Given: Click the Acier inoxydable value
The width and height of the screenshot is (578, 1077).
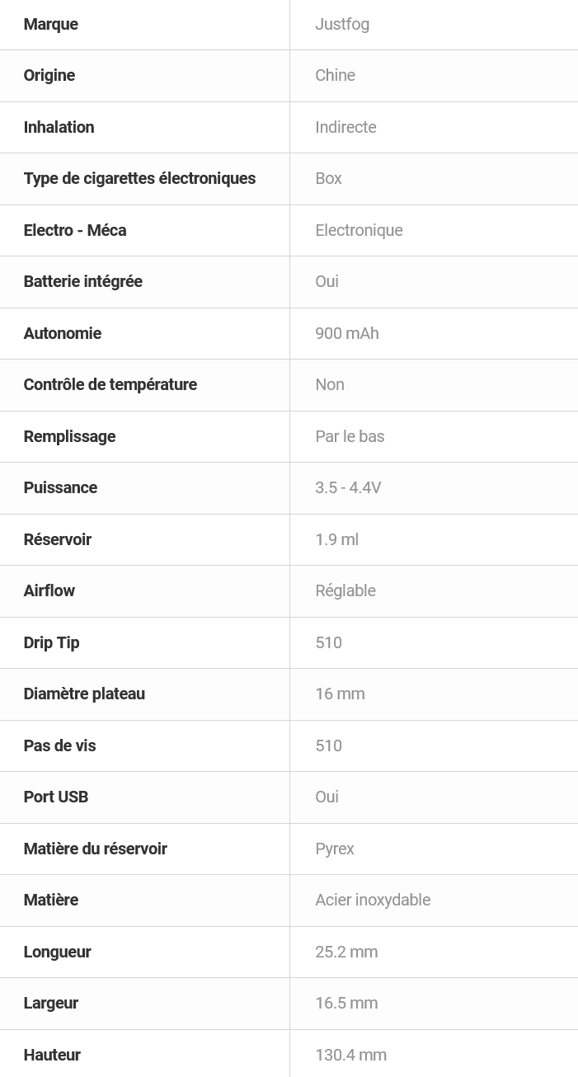Looking at the screenshot, I should (x=373, y=900).
